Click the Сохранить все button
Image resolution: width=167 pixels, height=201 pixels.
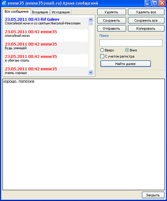146,20
